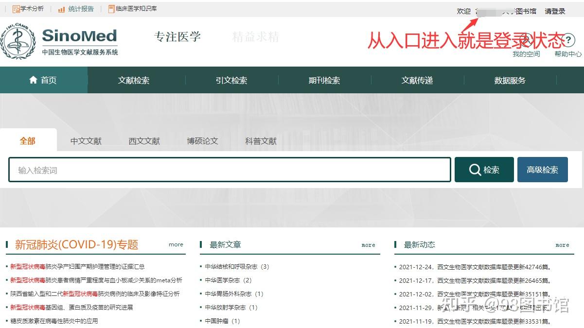
Task: Select the 西文文献 tab
Action: click(x=144, y=140)
